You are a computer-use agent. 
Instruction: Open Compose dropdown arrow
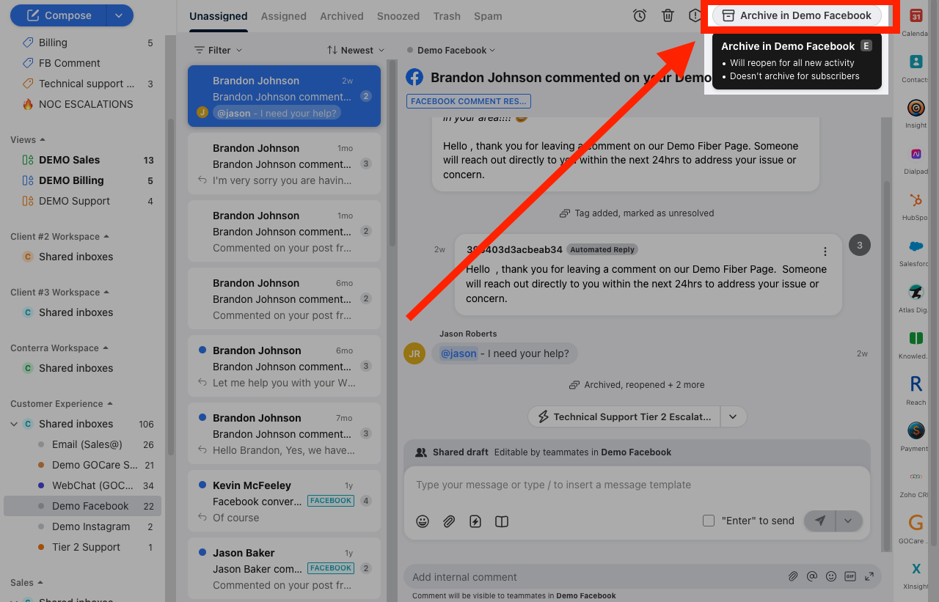tap(120, 15)
